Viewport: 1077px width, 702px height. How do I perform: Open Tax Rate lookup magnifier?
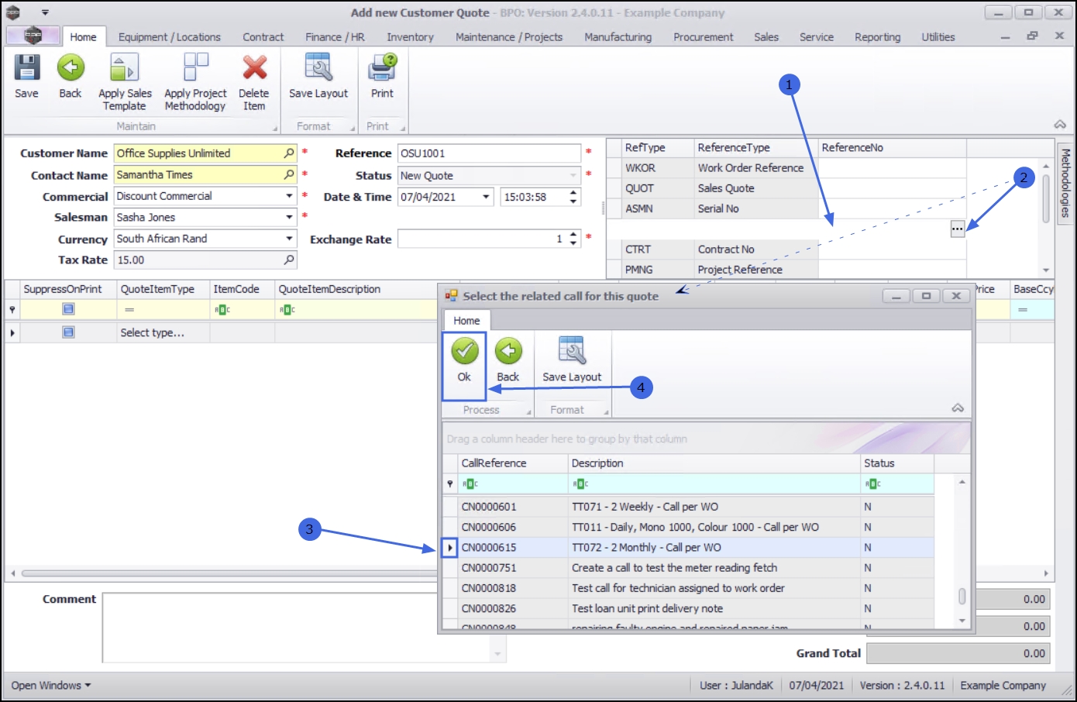pos(289,260)
